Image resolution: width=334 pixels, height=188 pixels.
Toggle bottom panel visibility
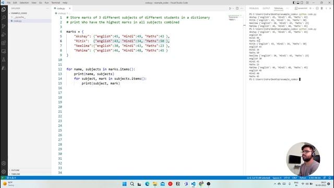[x=298, y=3]
